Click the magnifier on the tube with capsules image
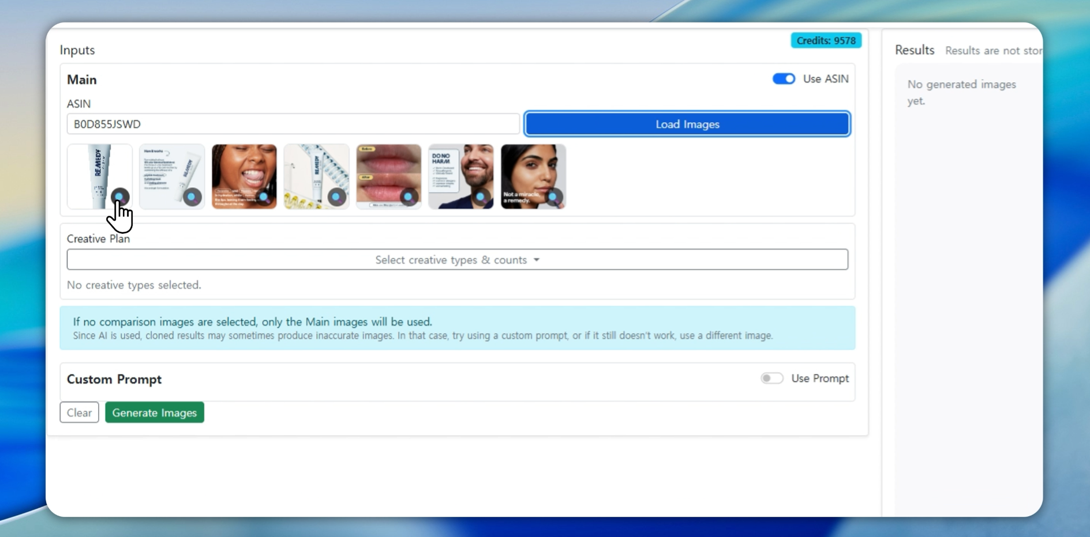1090x537 pixels. pyautogui.click(x=336, y=197)
